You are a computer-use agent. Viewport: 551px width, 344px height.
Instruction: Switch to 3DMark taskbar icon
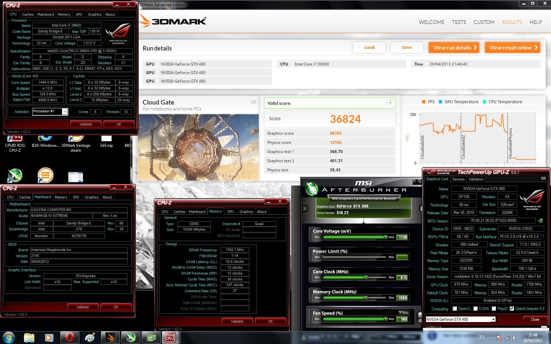110,337
